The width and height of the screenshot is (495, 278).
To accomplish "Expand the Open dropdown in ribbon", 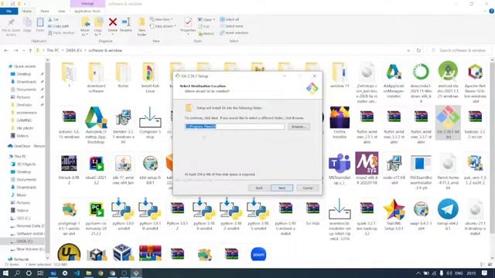I will tap(207, 19).
